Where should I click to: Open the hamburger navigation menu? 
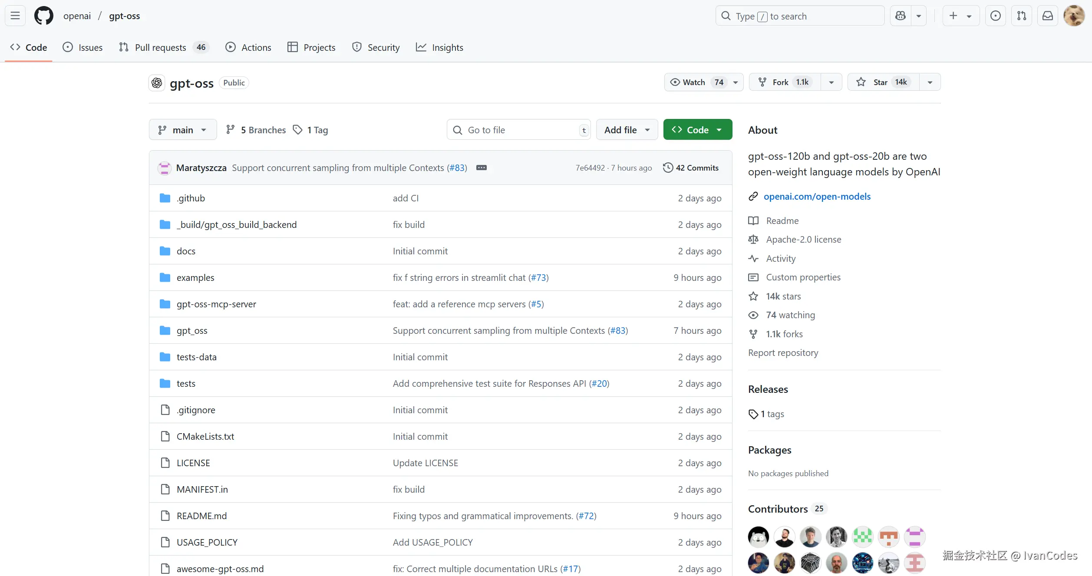pyautogui.click(x=15, y=16)
